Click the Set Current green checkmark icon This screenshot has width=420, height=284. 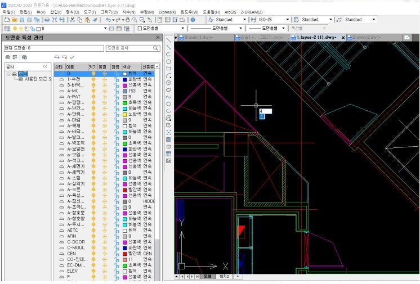[72, 57]
